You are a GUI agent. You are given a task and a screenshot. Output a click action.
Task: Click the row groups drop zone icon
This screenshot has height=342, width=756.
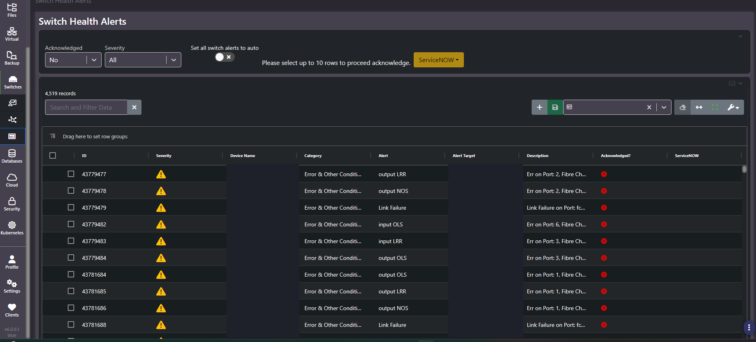pos(53,136)
